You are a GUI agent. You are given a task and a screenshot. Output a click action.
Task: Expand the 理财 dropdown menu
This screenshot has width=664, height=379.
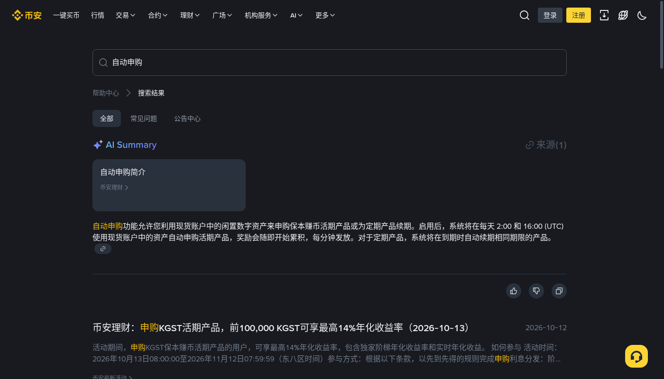[x=190, y=15]
